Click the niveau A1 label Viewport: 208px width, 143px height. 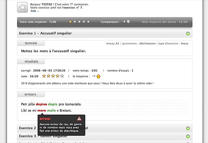coord(112,43)
